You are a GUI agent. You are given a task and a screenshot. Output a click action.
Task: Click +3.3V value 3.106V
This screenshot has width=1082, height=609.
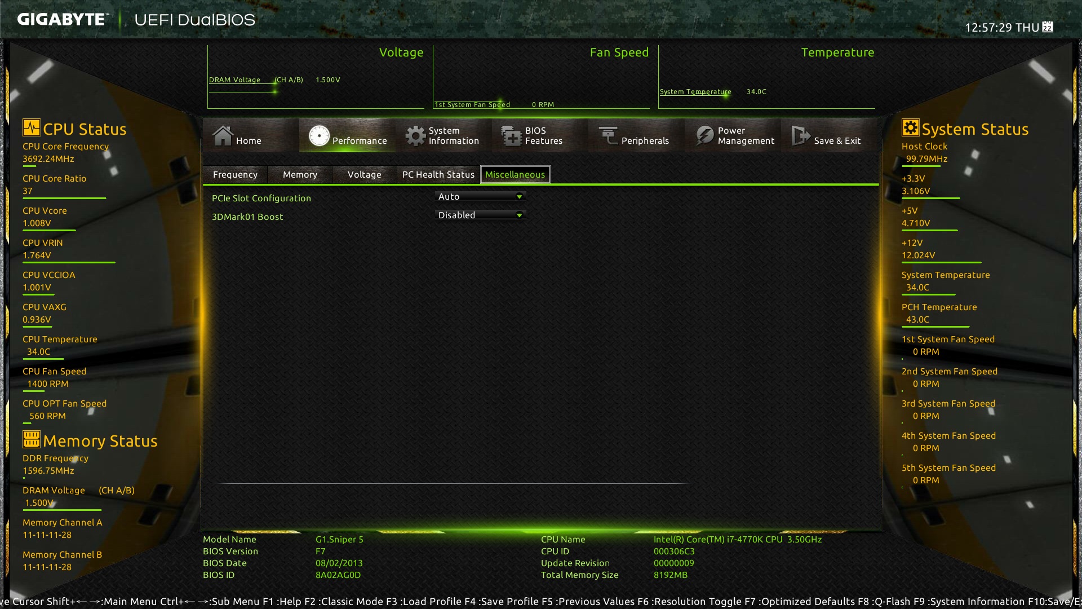(916, 191)
